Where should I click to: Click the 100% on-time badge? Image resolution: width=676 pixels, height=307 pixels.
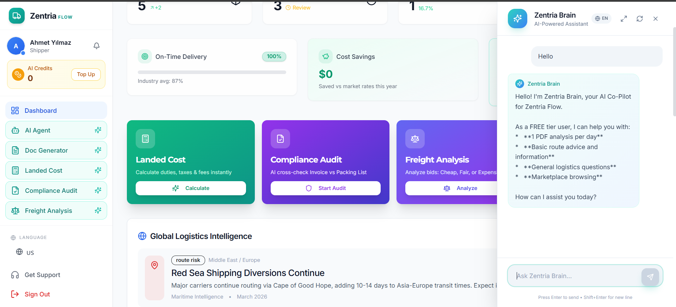(274, 56)
